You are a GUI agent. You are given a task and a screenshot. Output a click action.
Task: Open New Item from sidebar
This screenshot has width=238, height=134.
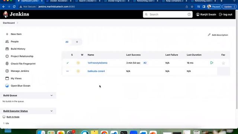16,34
